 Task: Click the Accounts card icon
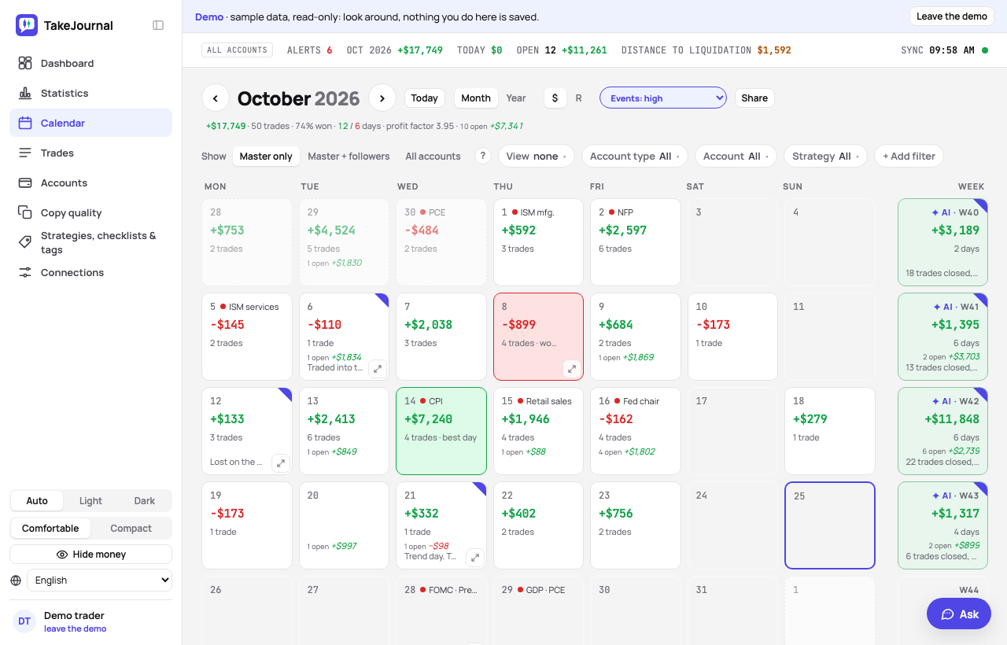25,182
